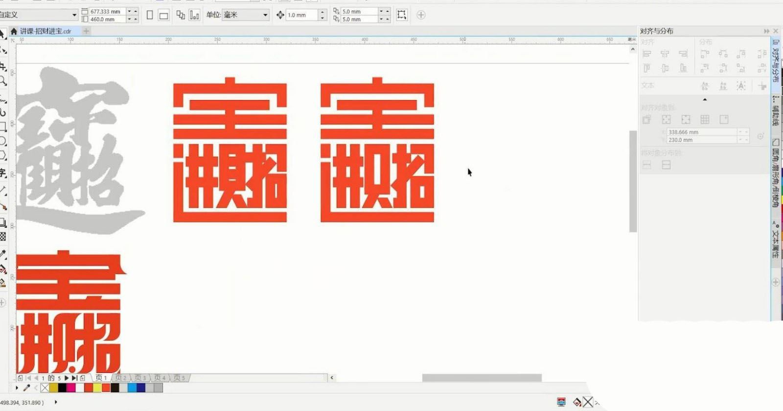Viewport: 783px width, 411px height.
Task: Click align left icon in docker
Action: click(x=646, y=54)
